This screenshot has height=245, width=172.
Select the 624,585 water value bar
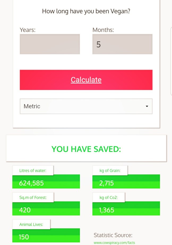point(46,183)
